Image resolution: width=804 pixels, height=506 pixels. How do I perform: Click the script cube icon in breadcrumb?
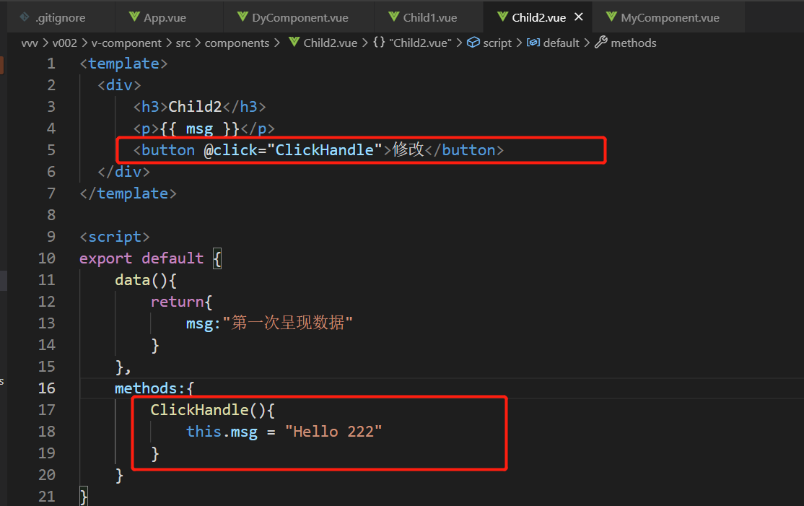[473, 42]
